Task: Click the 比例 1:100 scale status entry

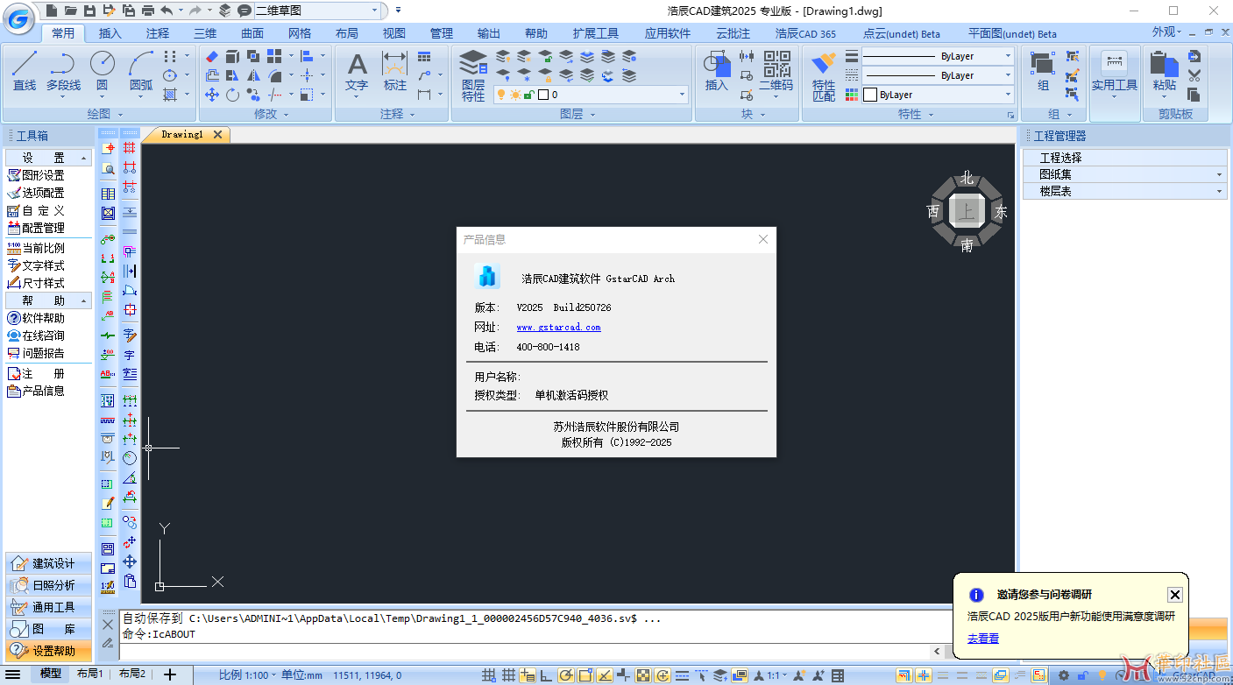Action: coord(248,674)
